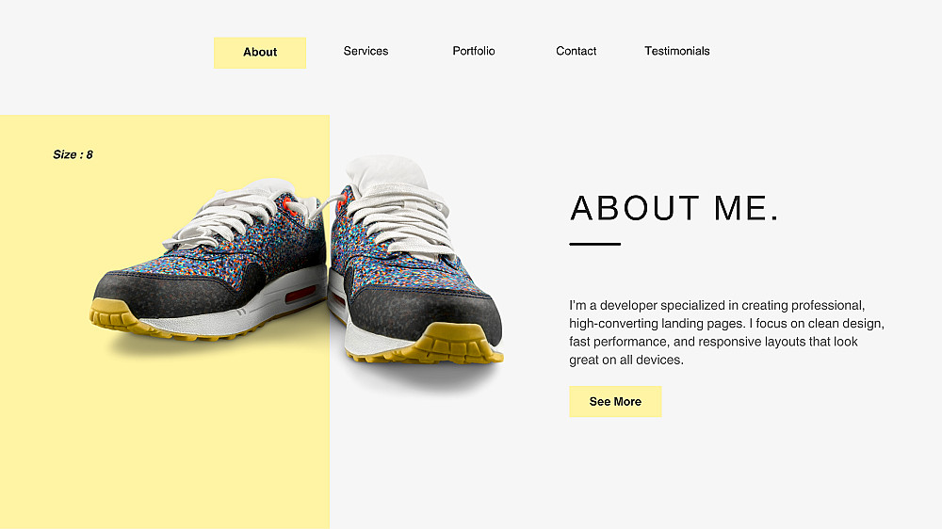Click the See More button
The image size is (942, 529).
615,401
